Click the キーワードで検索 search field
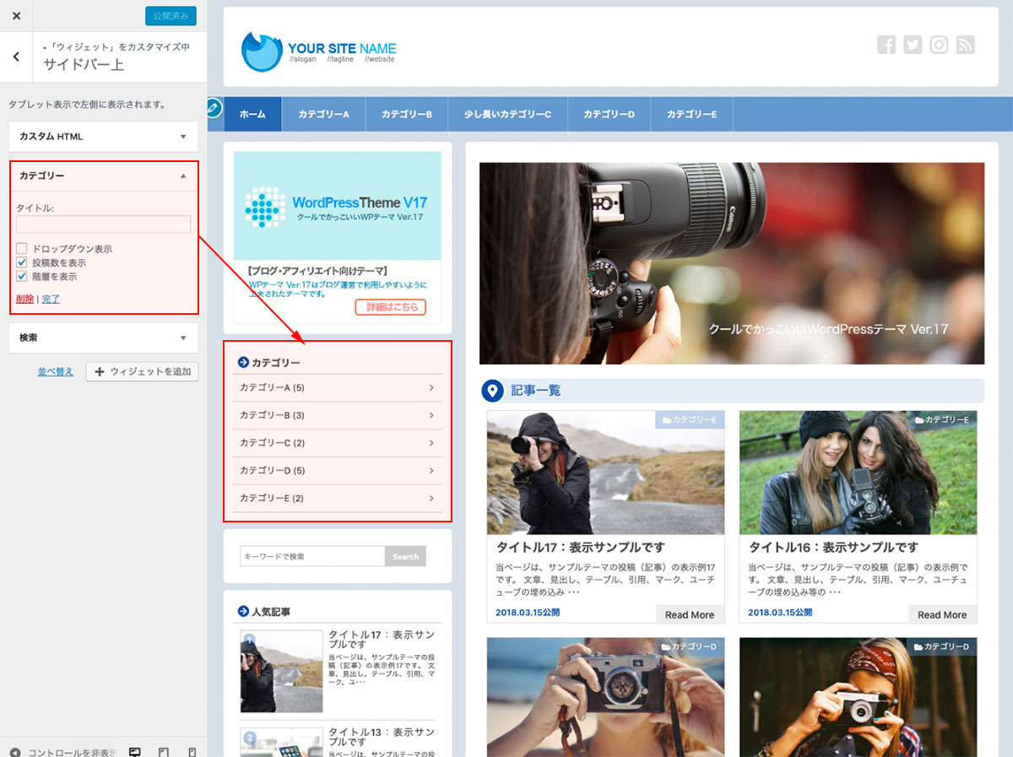The height and width of the screenshot is (757, 1013). click(312, 556)
